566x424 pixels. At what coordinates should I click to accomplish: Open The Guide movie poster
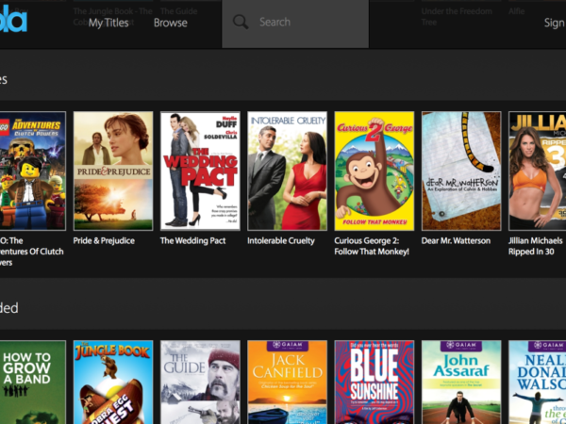coord(200,383)
